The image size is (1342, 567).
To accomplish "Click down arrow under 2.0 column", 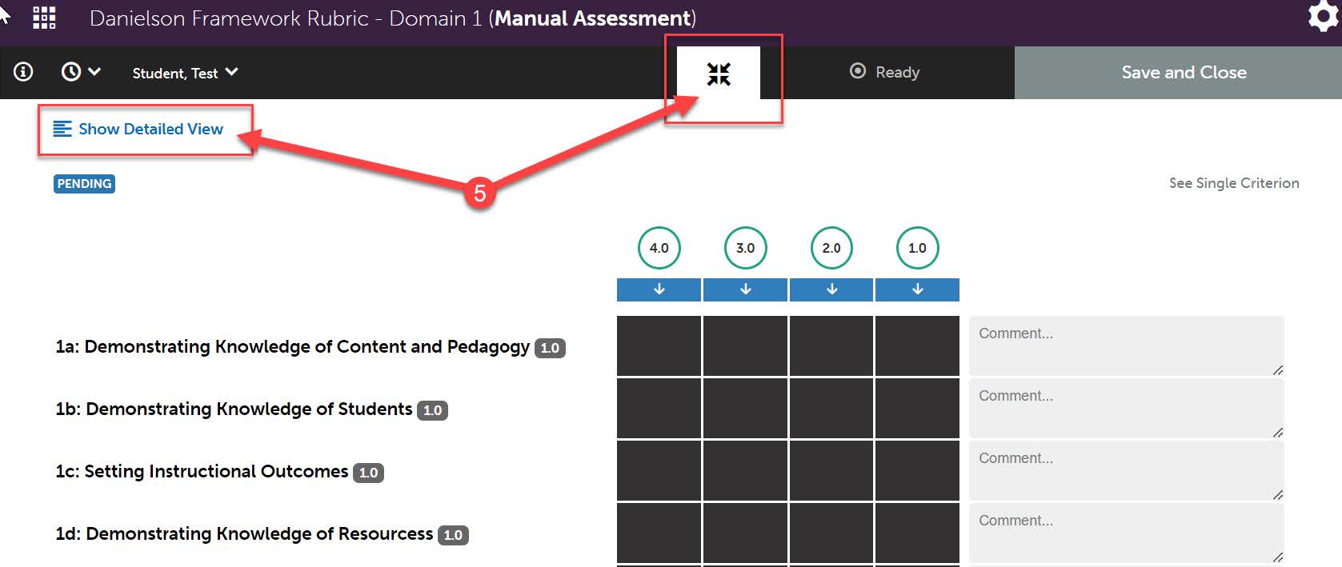I will pos(831,289).
